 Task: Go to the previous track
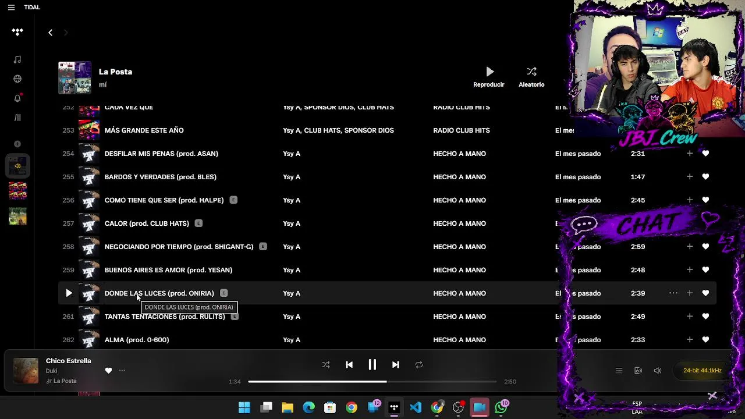point(349,365)
